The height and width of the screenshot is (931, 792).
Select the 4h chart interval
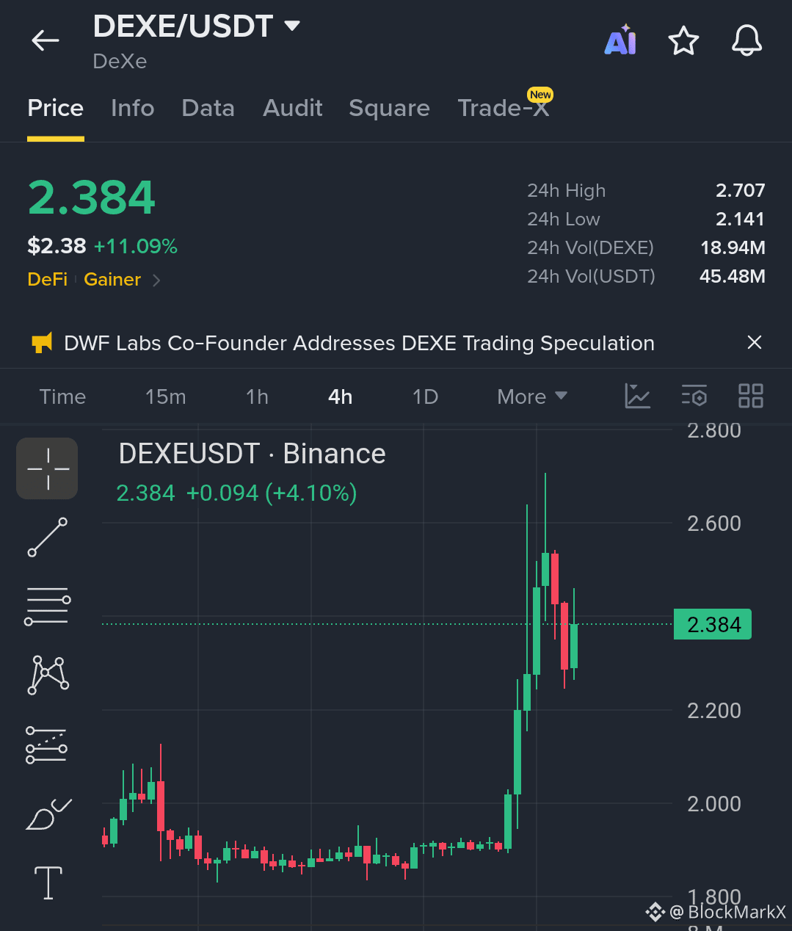[x=341, y=397]
